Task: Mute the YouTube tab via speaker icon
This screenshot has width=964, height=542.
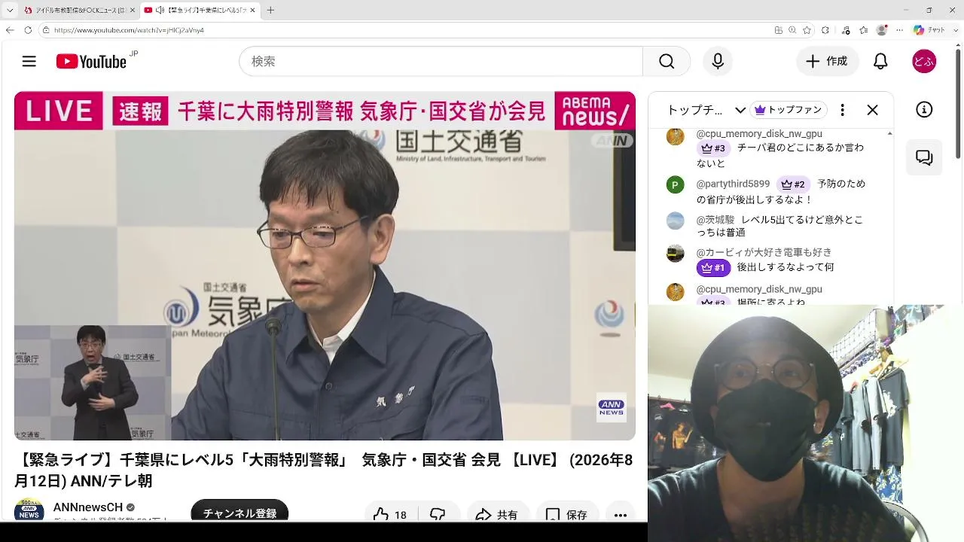Action: [160, 10]
